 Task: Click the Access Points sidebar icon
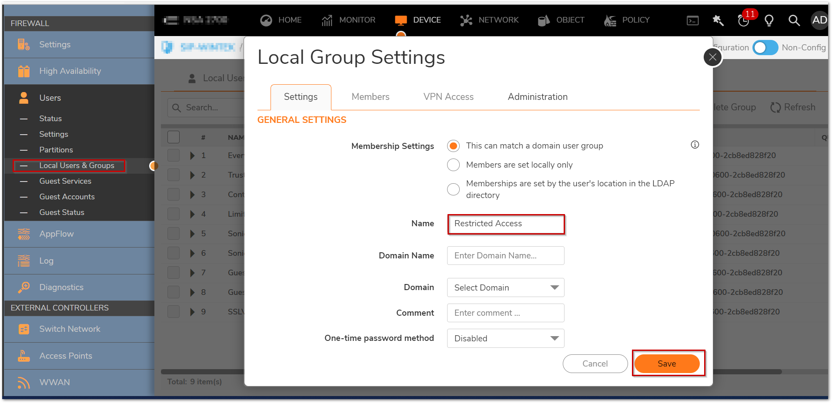click(24, 356)
